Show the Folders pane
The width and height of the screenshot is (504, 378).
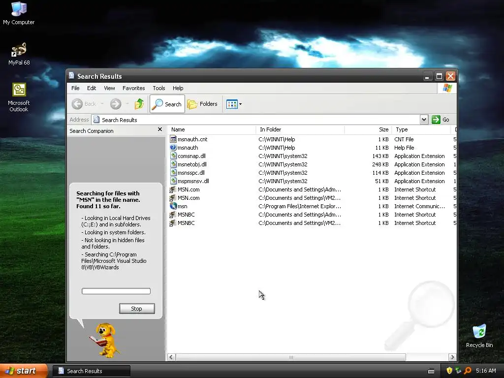[202, 104]
